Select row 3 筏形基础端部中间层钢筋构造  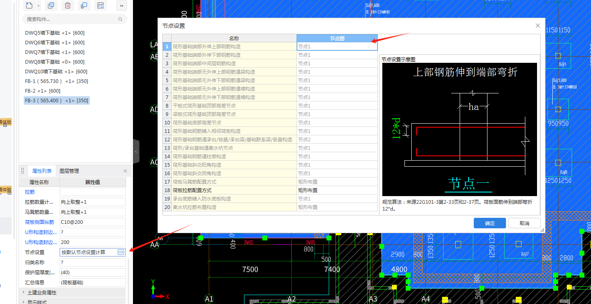[234, 64]
